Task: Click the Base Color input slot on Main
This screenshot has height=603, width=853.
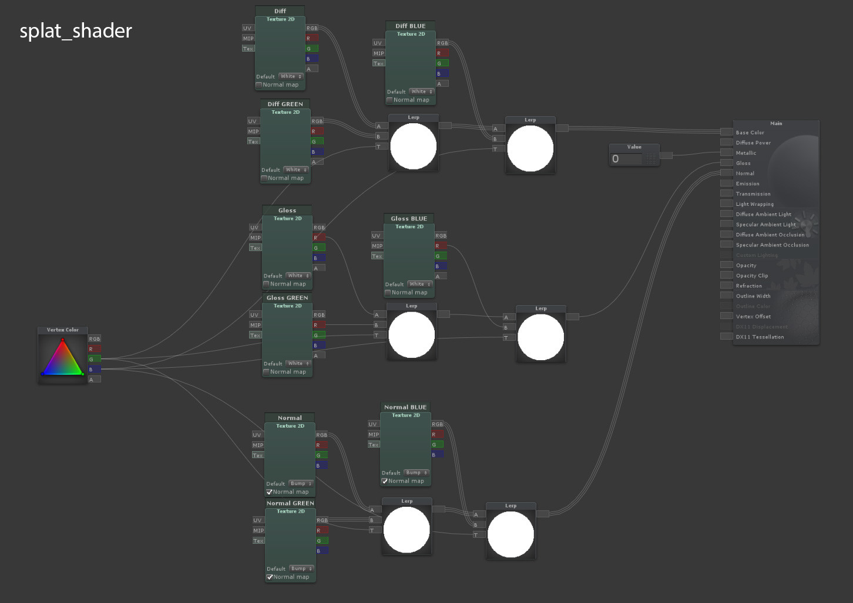Action: [x=727, y=132]
